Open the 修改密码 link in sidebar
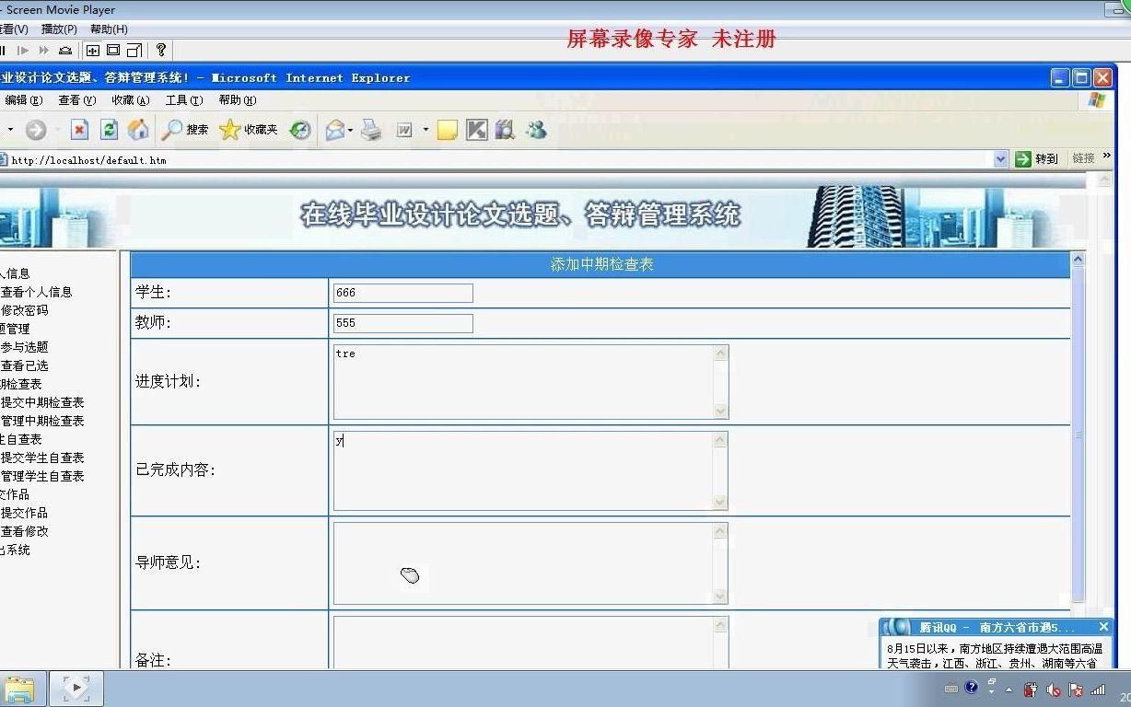 click(x=26, y=310)
